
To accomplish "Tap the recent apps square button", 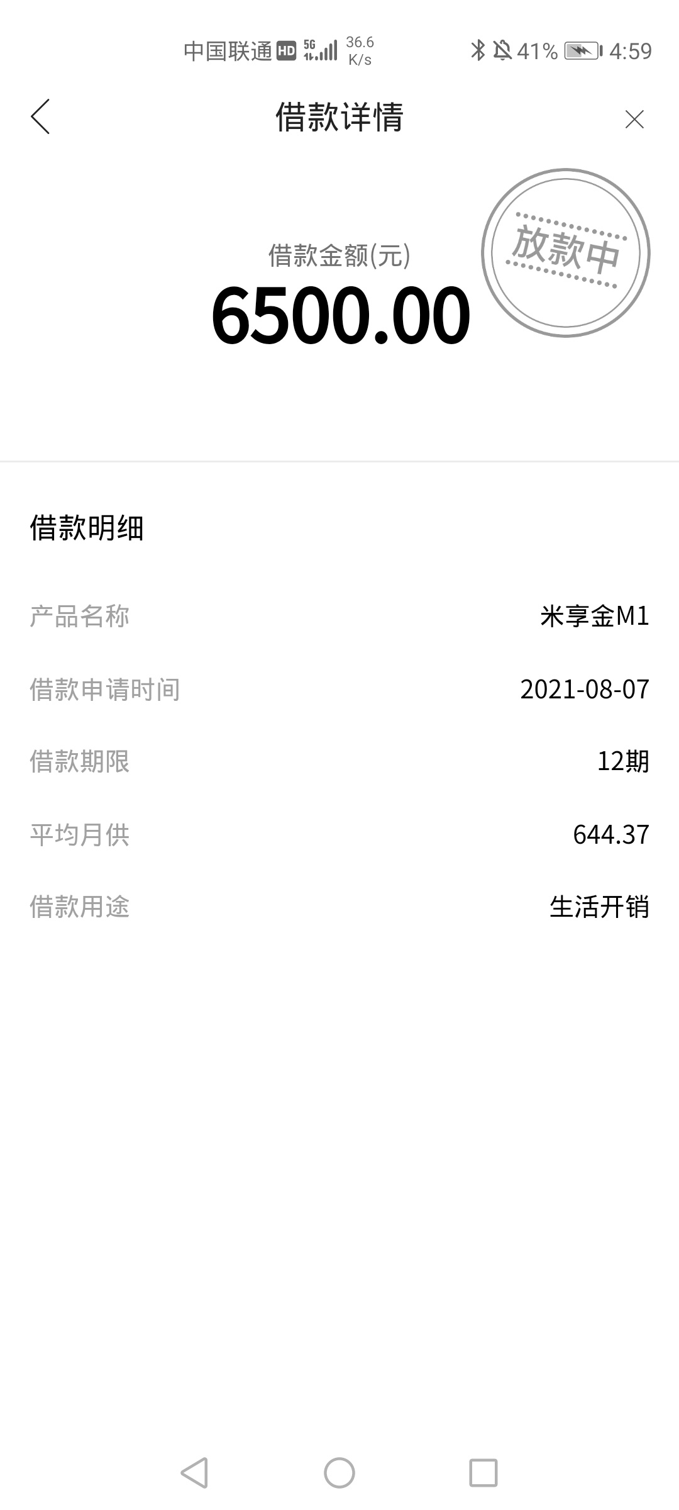I will (x=483, y=1472).
